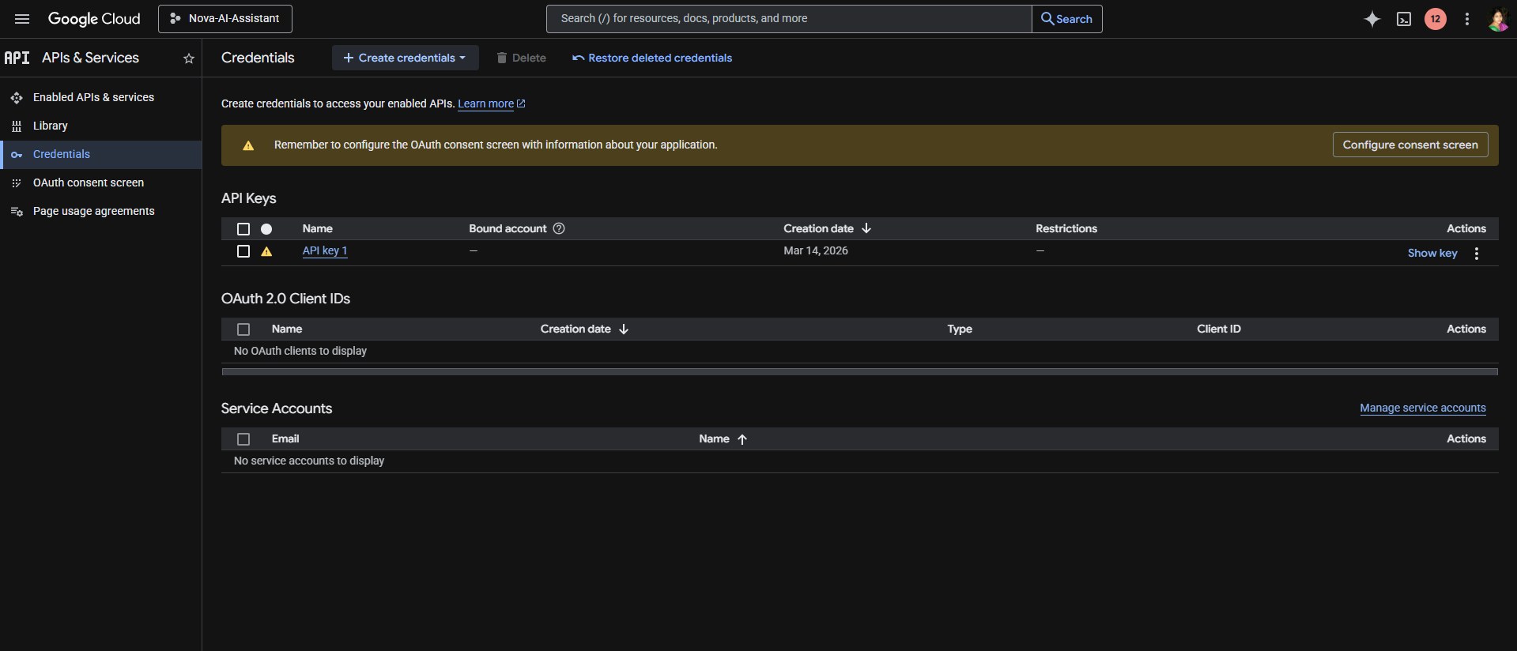Click 'No OAuth clients to display' text

(x=300, y=351)
